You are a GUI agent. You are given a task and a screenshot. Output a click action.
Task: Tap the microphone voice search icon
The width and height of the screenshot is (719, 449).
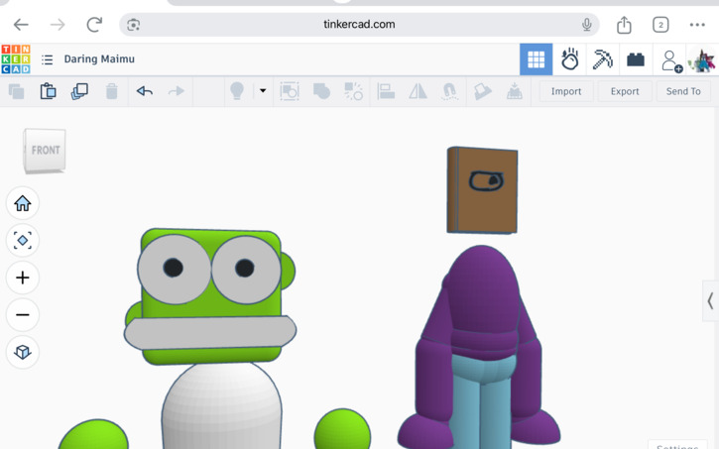(x=586, y=24)
